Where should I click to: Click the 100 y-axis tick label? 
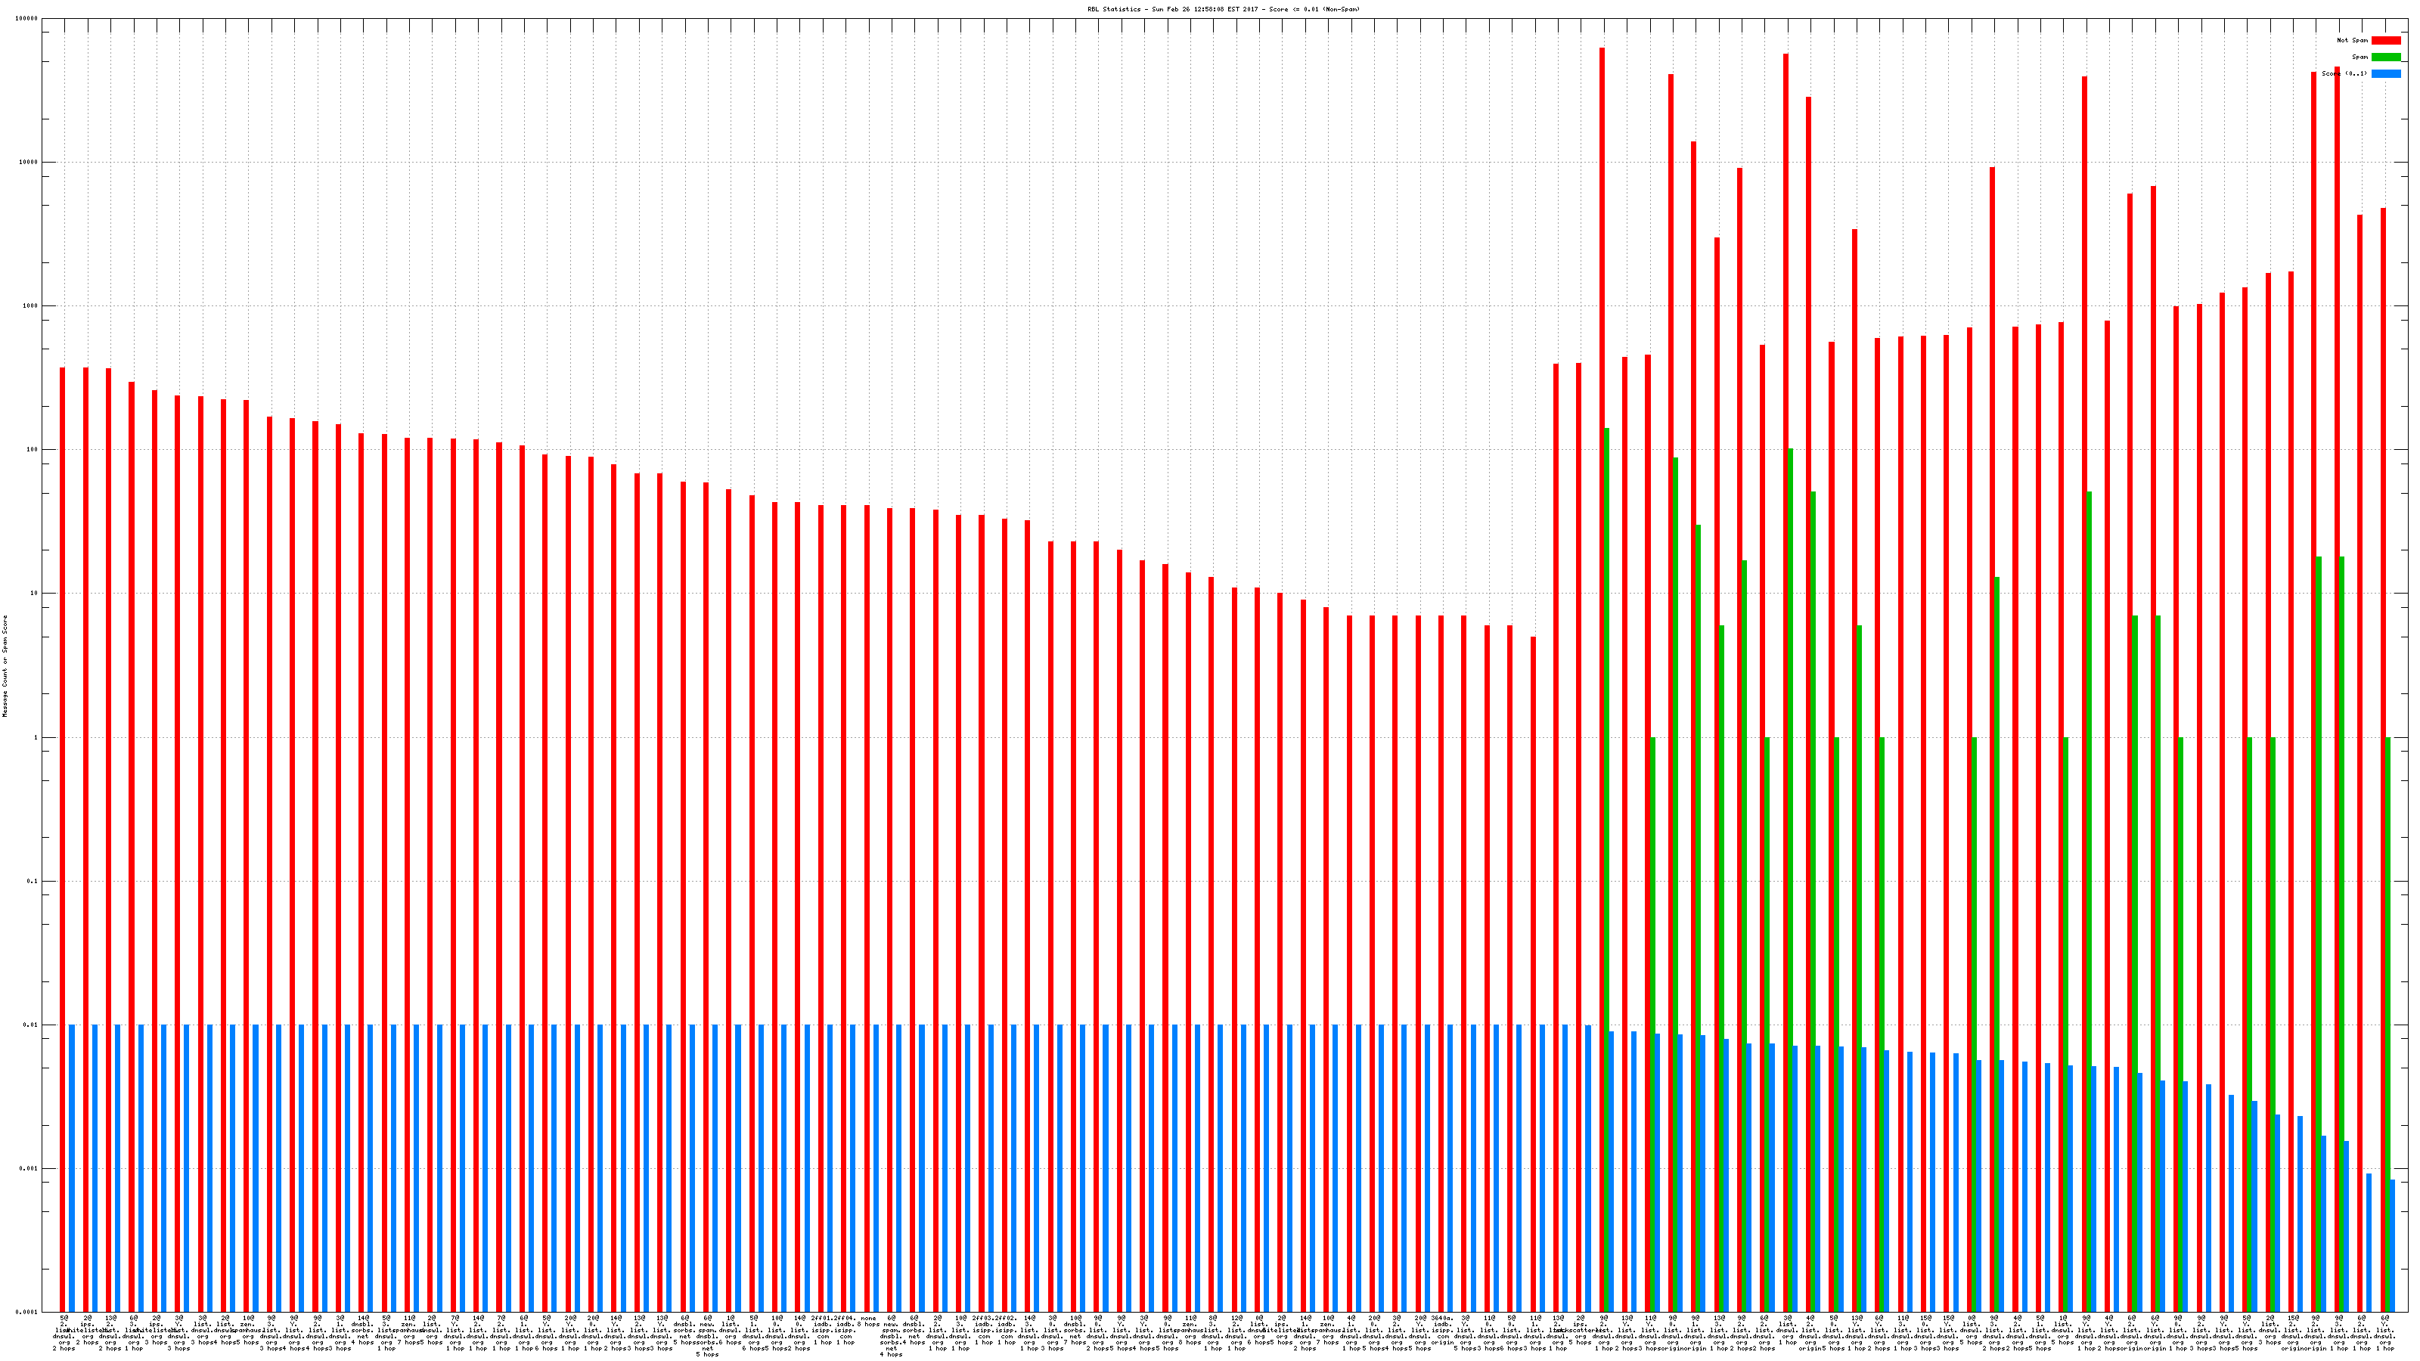[33, 450]
